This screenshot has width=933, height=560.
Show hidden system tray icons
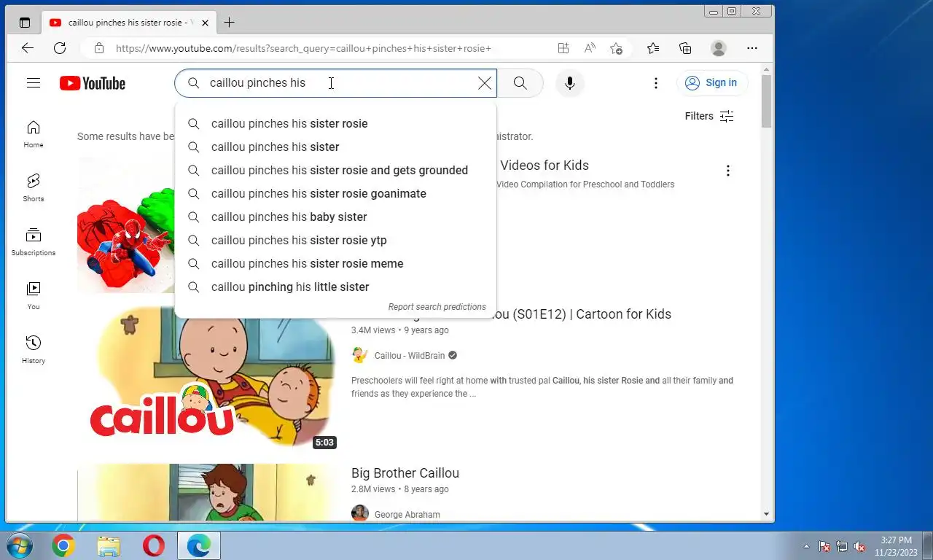[x=806, y=546]
